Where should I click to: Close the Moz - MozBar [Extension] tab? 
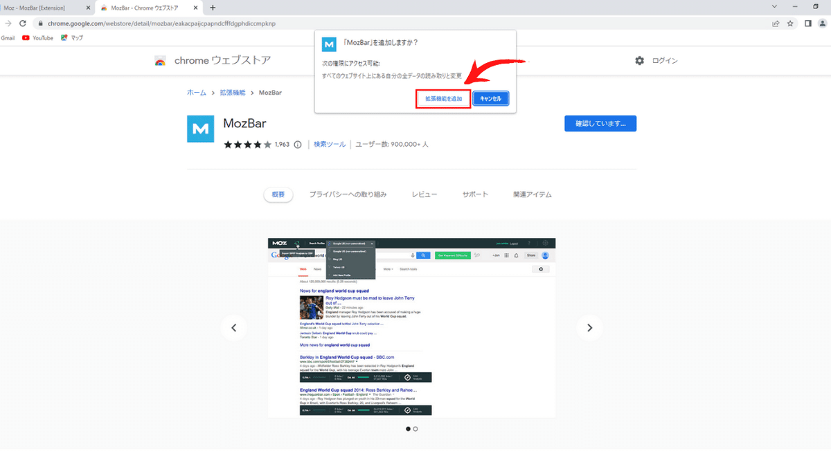[x=87, y=8]
